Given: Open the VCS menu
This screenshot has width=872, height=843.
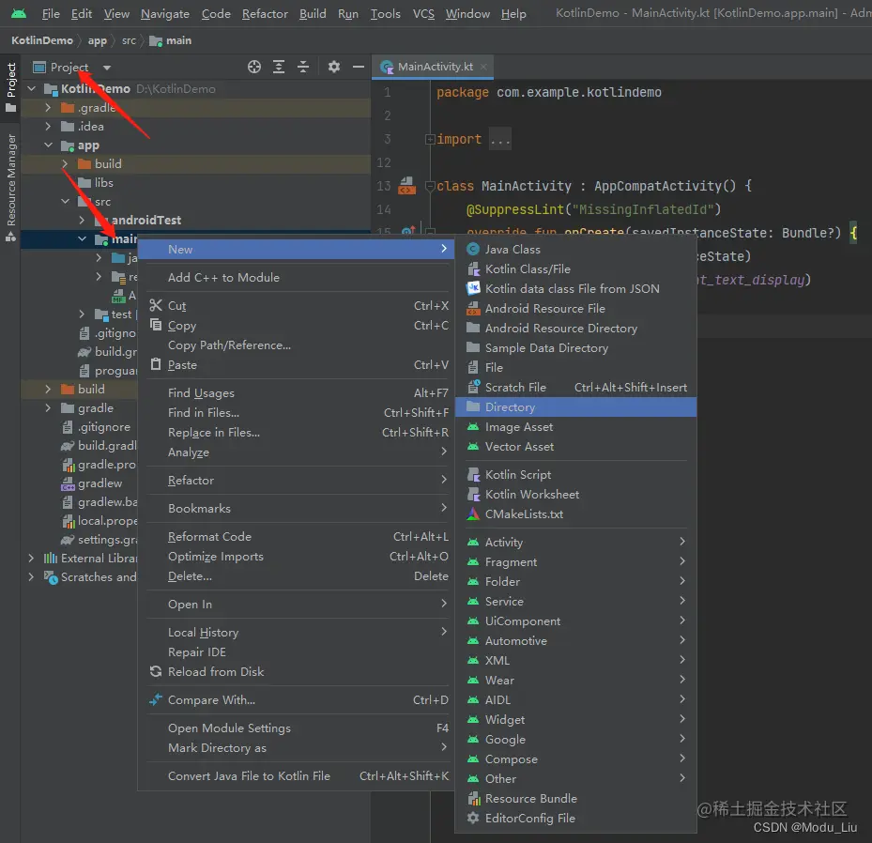Looking at the screenshot, I should (423, 13).
